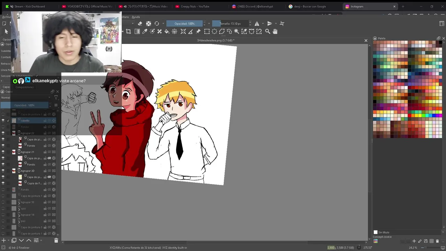Open the Ayuda menu

[x=136, y=17]
